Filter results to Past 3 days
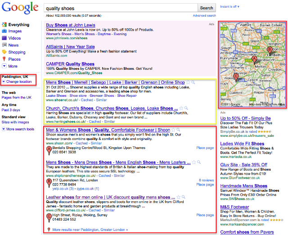 [x=11, y=110]
